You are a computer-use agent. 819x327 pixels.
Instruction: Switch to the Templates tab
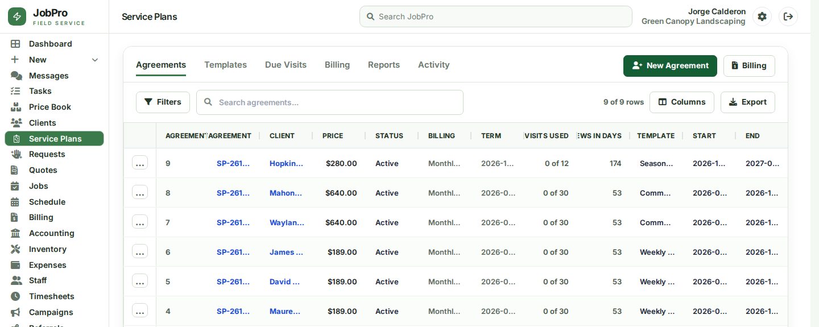click(x=225, y=65)
